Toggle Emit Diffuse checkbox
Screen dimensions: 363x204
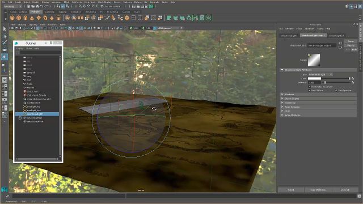[310, 91]
